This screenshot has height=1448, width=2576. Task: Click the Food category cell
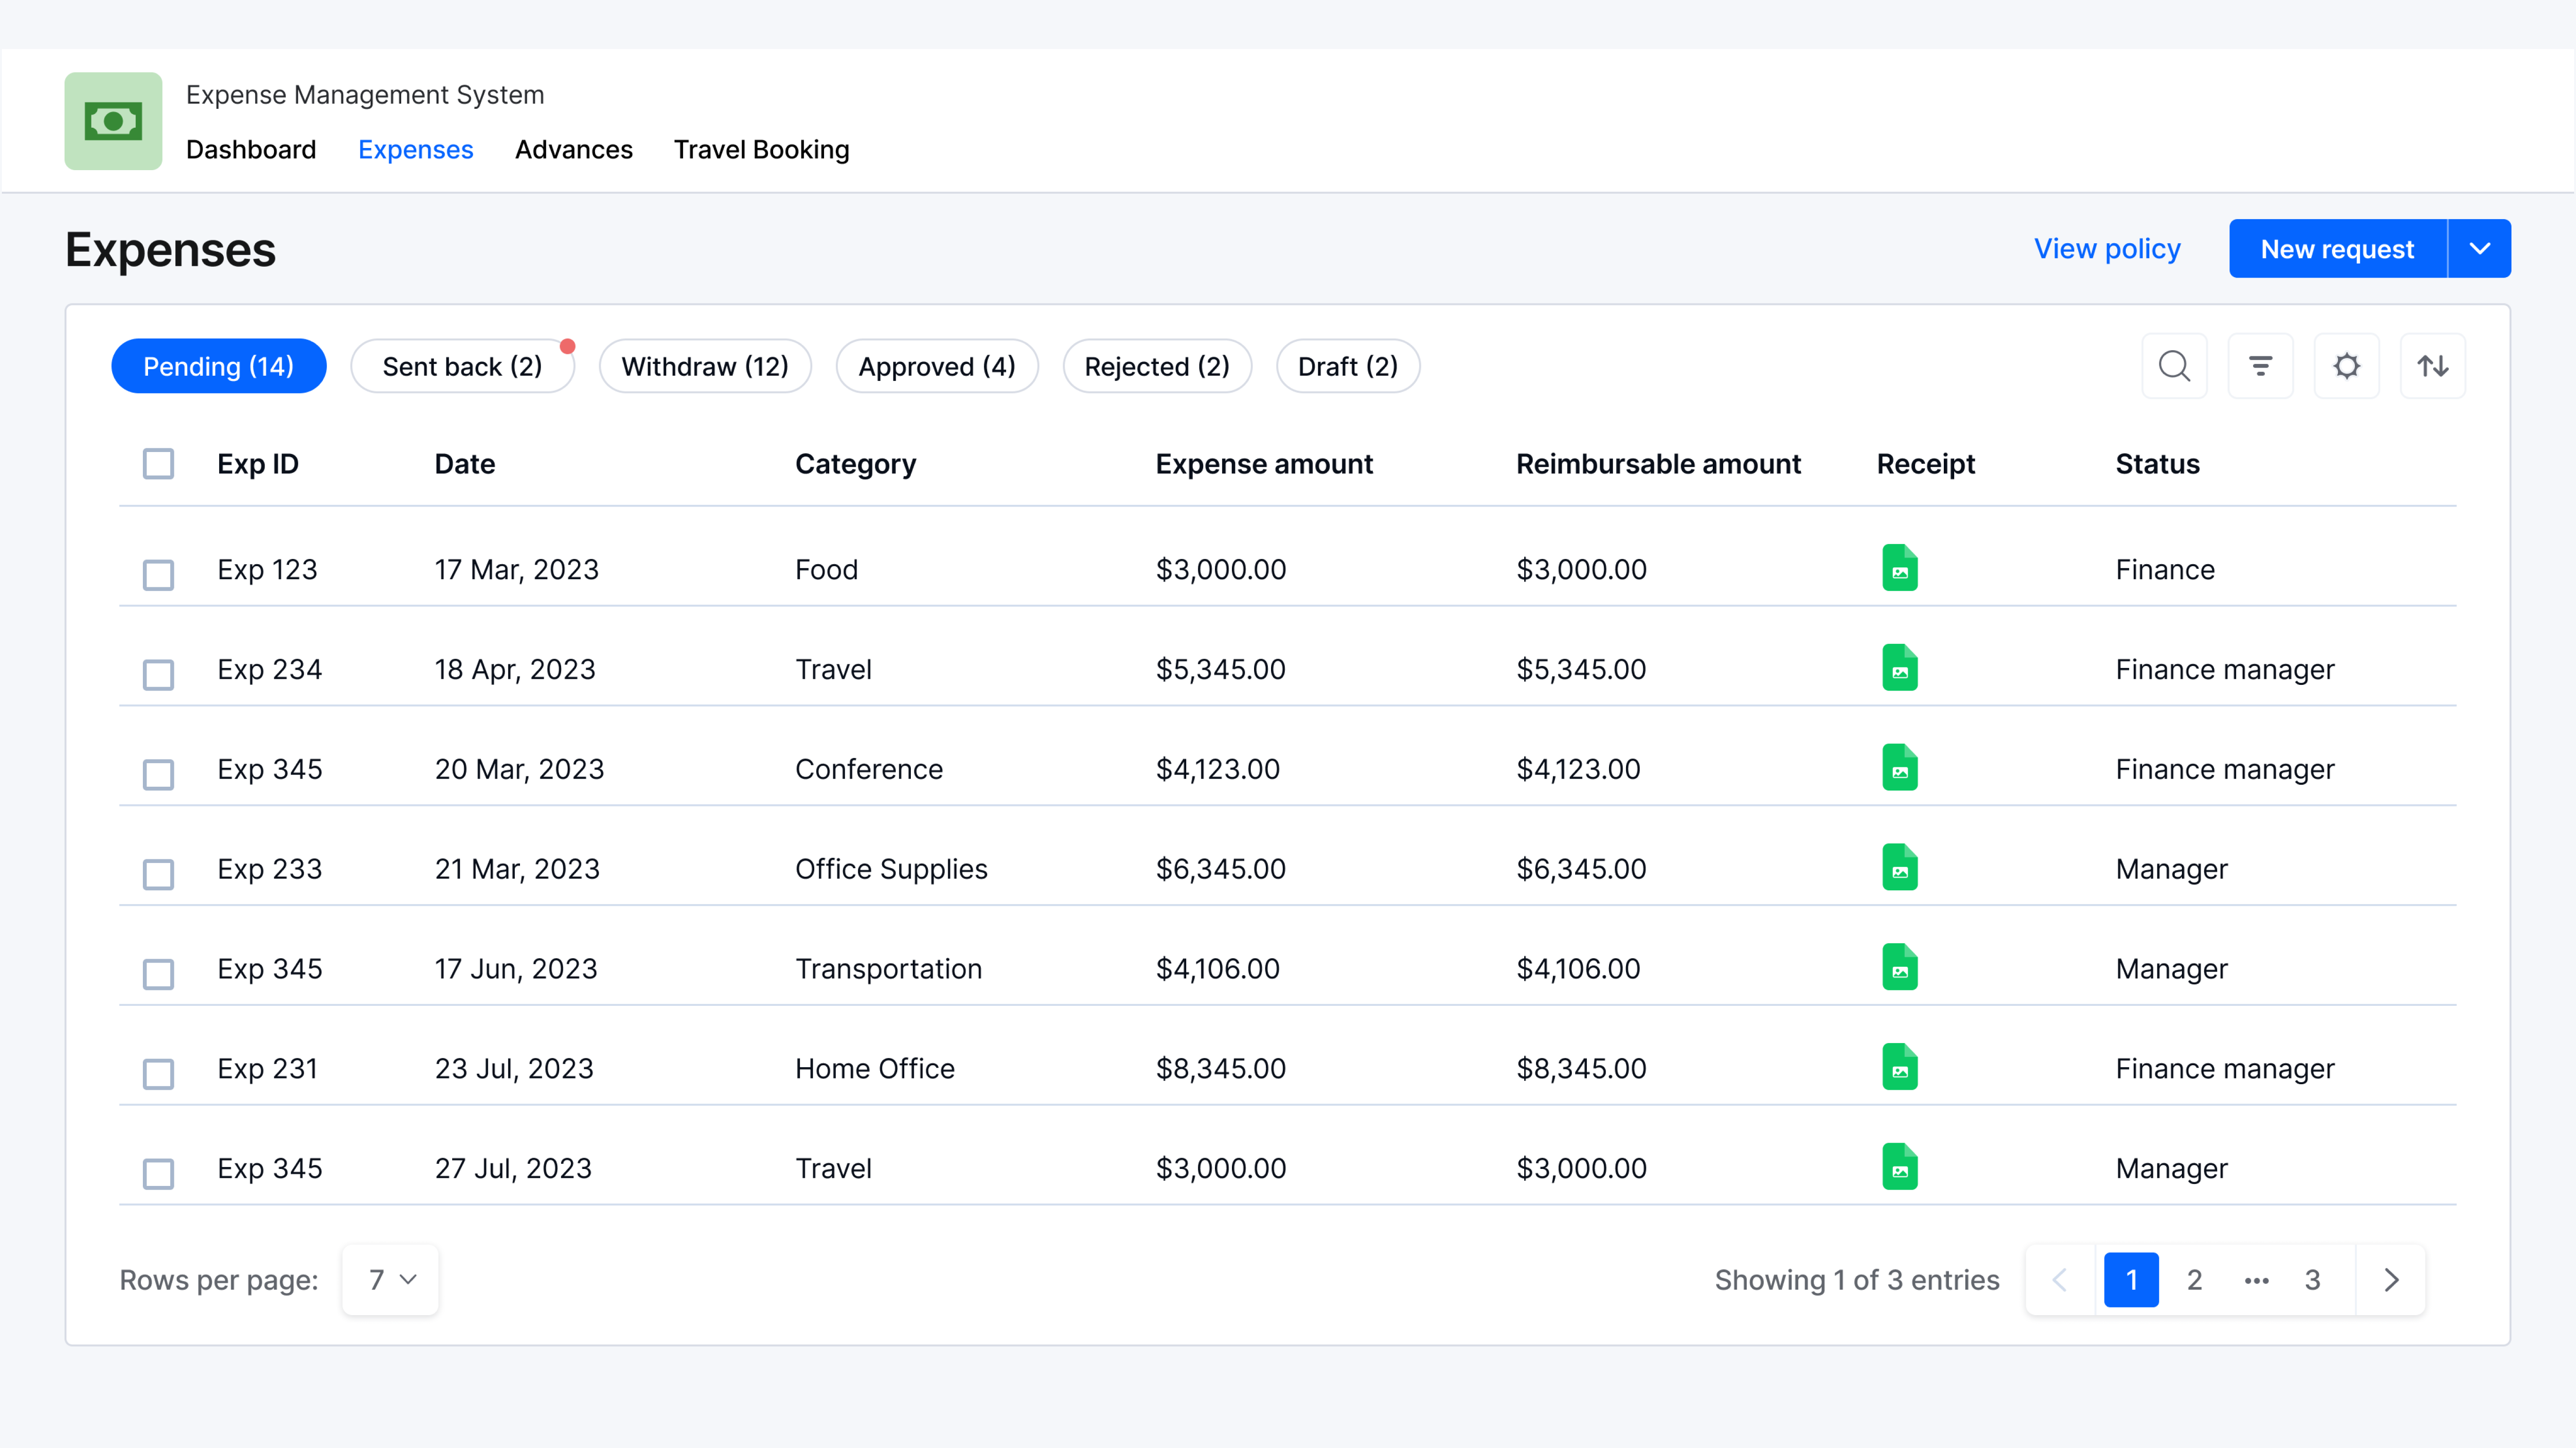(x=826, y=569)
